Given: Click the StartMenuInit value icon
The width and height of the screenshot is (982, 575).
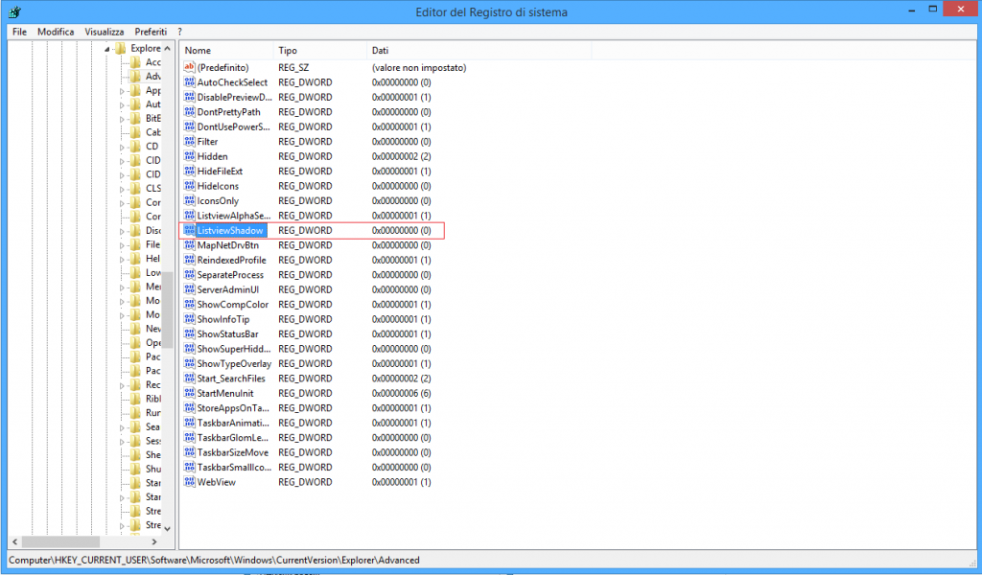Looking at the screenshot, I should (x=189, y=393).
